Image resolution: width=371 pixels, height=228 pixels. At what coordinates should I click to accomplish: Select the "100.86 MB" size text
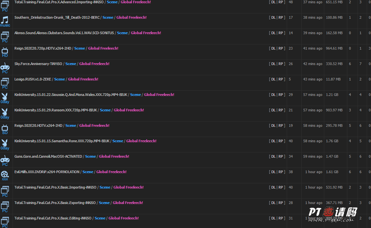pyautogui.click(x=334, y=17)
